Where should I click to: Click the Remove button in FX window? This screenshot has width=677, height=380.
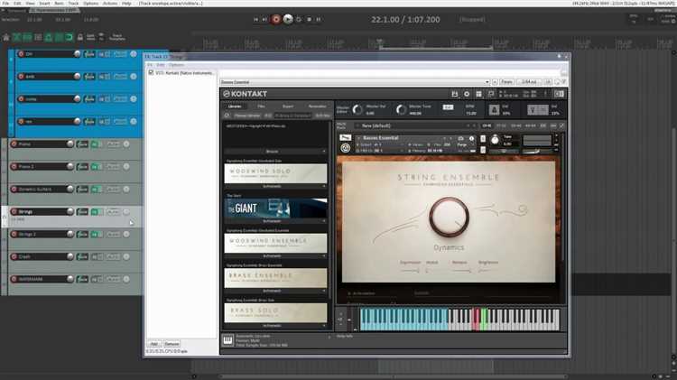pyautogui.click(x=172, y=344)
